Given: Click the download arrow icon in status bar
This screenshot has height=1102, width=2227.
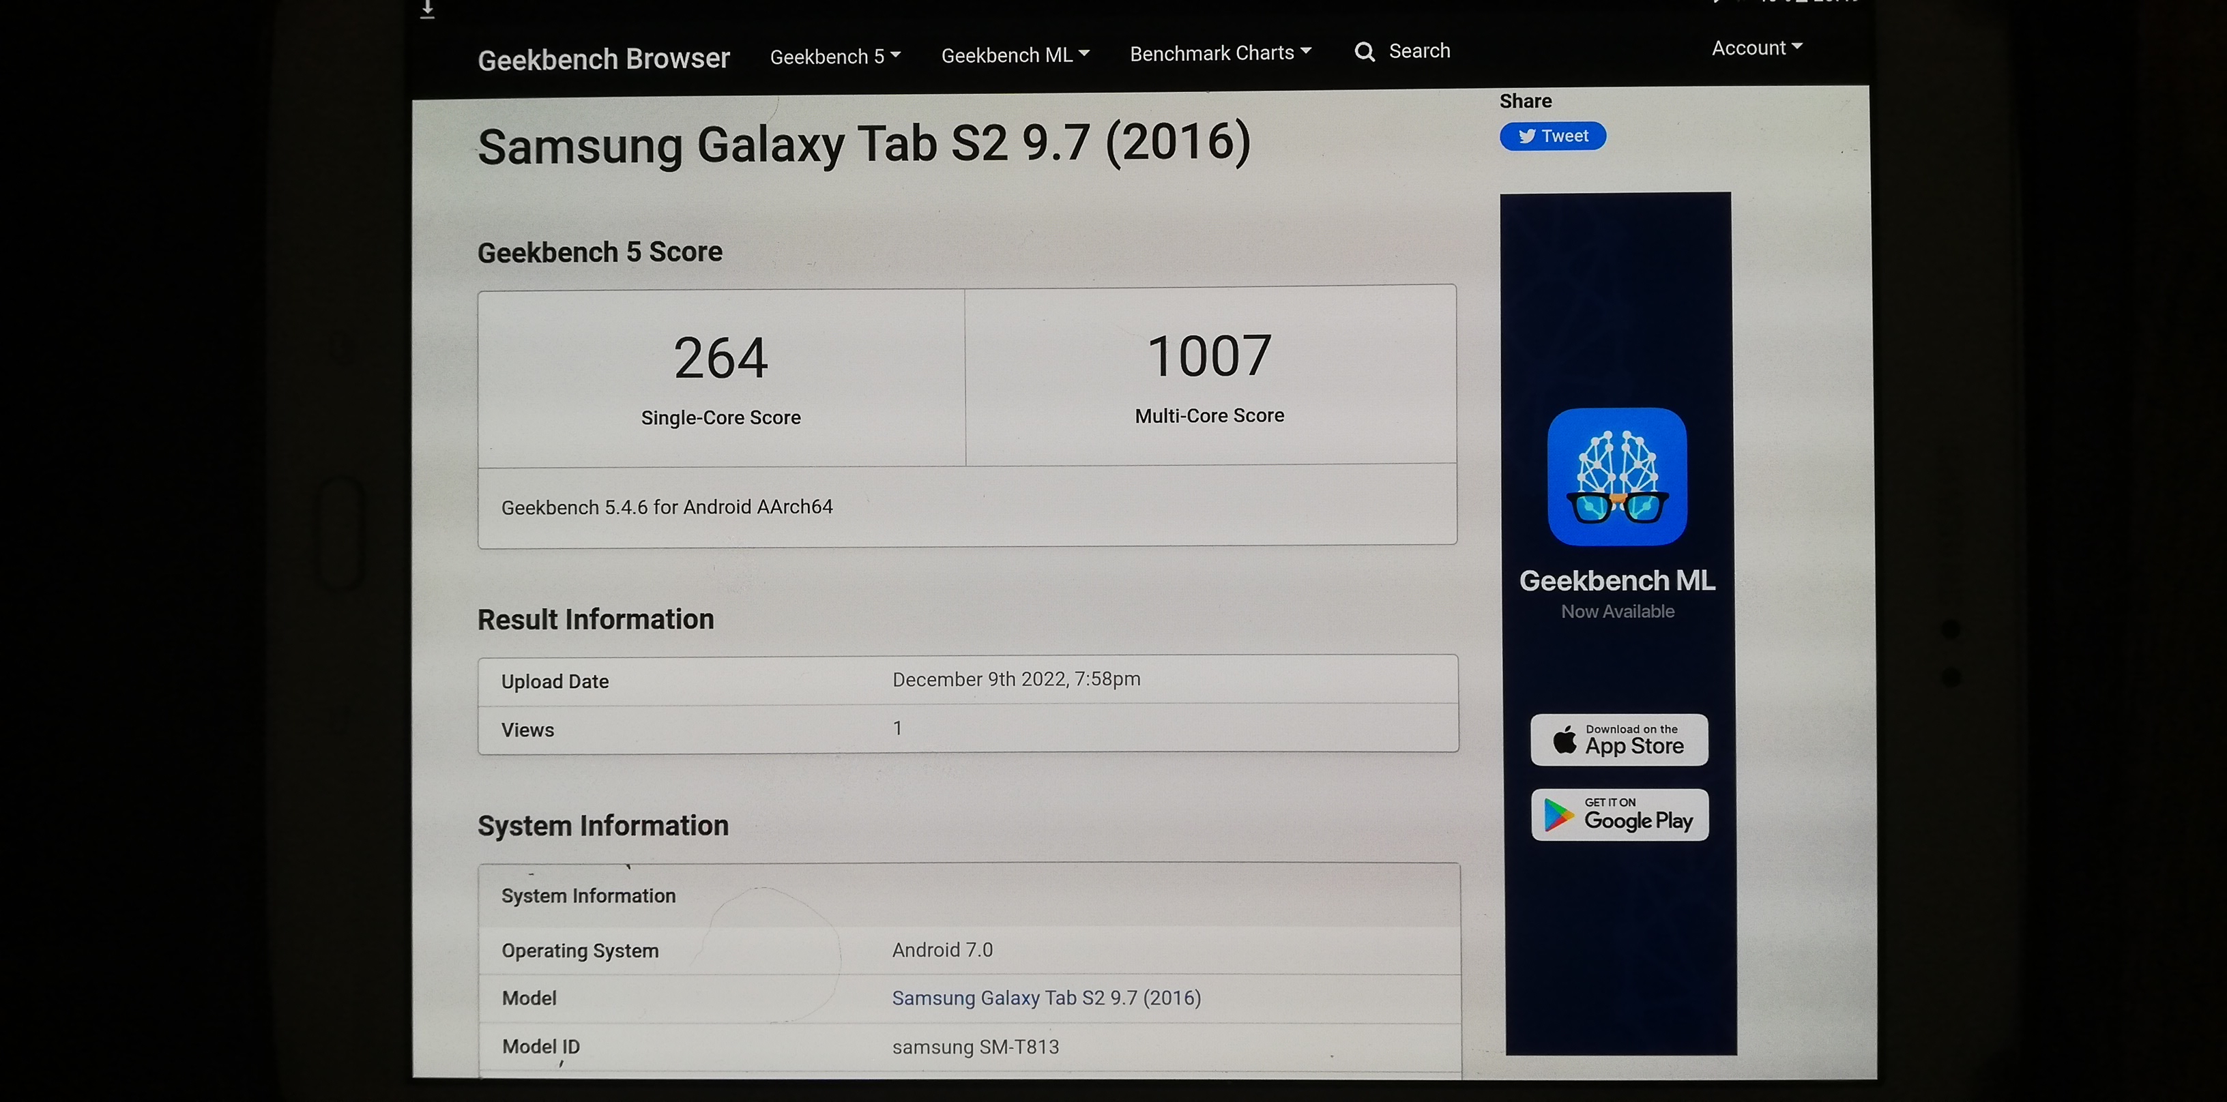Looking at the screenshot, I should click(427, 10).
